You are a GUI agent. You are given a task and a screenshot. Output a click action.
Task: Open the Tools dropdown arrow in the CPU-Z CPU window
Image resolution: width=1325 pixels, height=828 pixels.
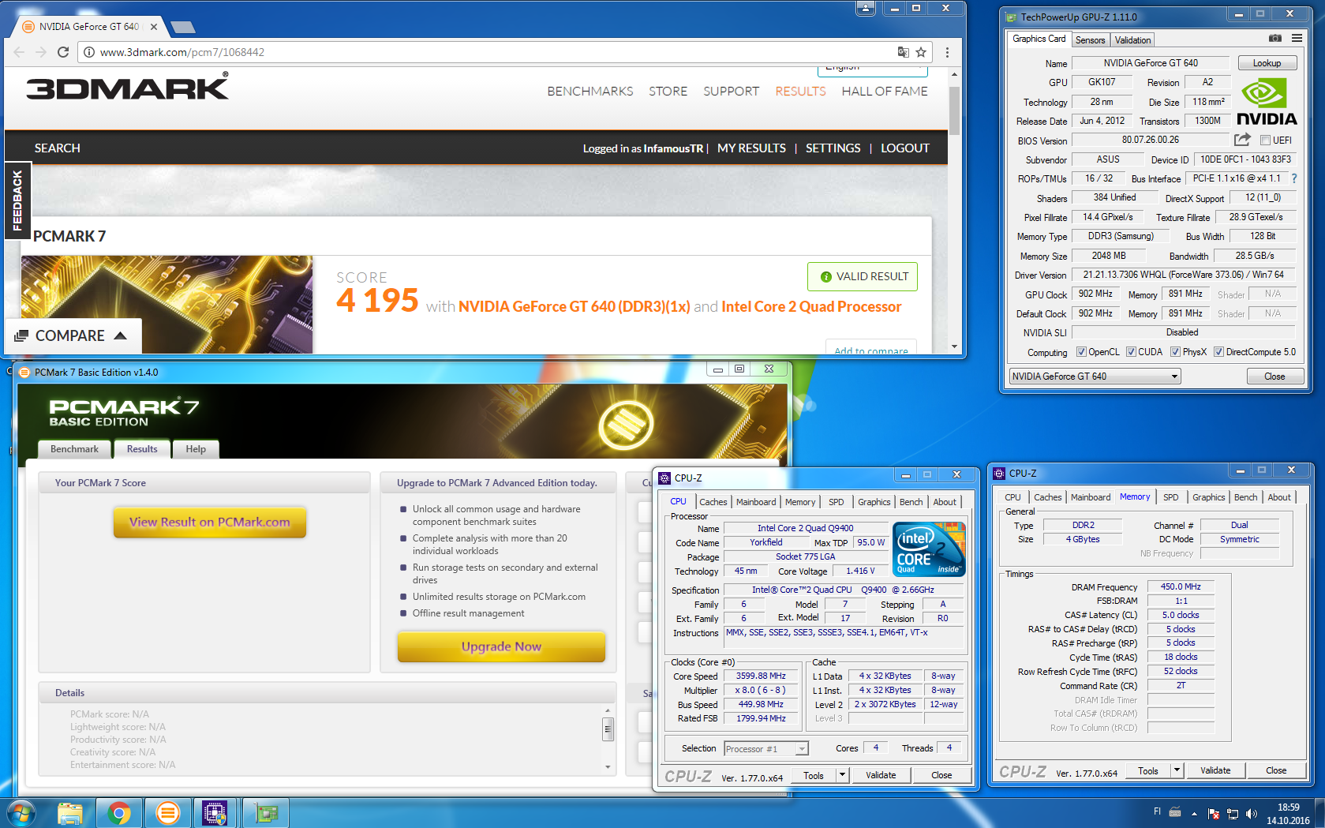tap(842, 775)
